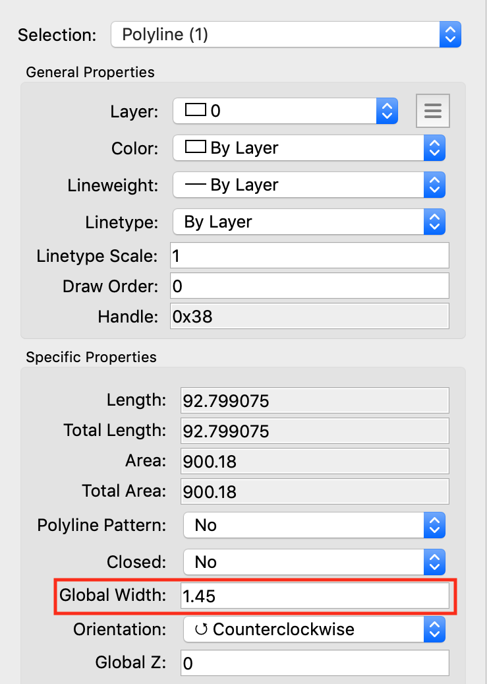This screenshot has height=684, width=487.
Task: Click the Draw Order input field
Action: (309, 286)
